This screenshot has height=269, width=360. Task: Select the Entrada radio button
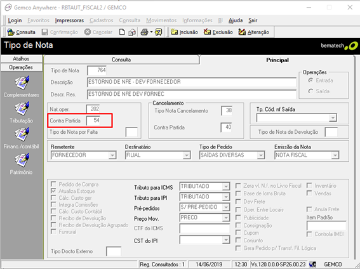310,81
